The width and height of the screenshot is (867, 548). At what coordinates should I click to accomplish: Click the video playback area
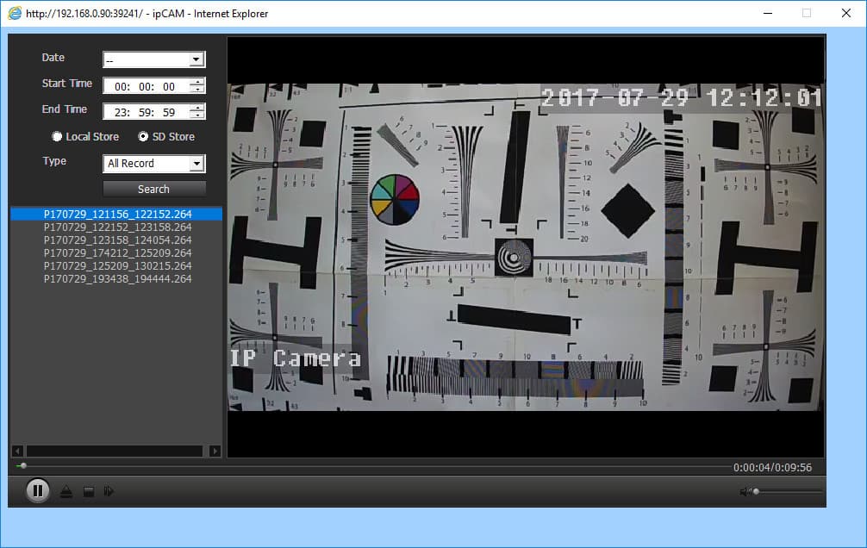[526, 246]
